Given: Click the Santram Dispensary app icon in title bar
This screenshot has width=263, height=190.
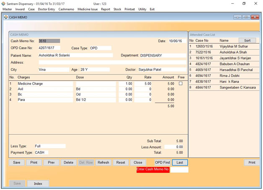Looking at the screenshot, I should point(3,3).
